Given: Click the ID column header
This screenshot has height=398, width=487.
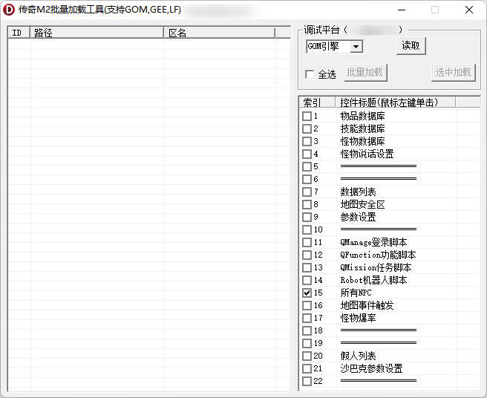Looking at the screenshot, I should tap(19, 33).
